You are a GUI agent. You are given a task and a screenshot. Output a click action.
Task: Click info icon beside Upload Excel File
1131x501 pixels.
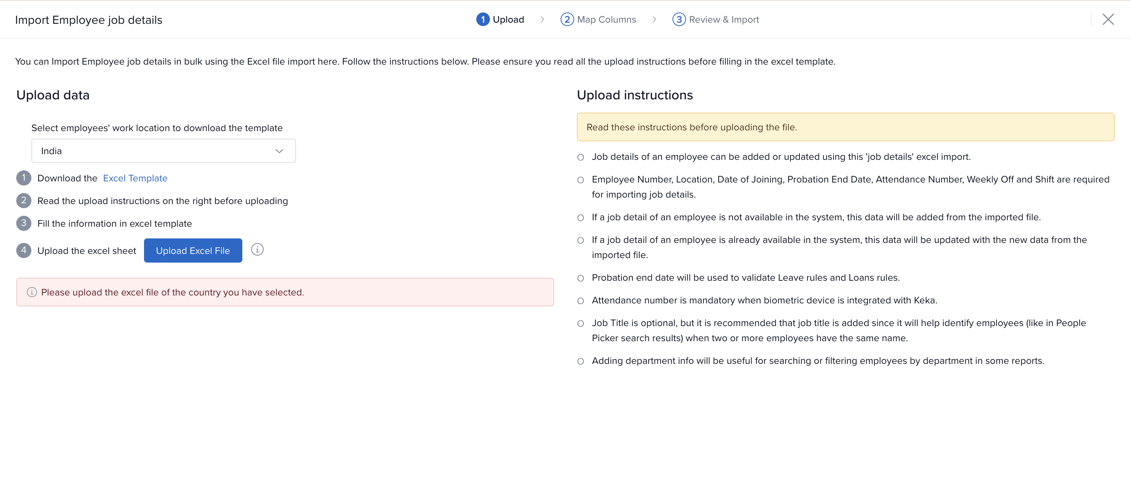[257, 250]
